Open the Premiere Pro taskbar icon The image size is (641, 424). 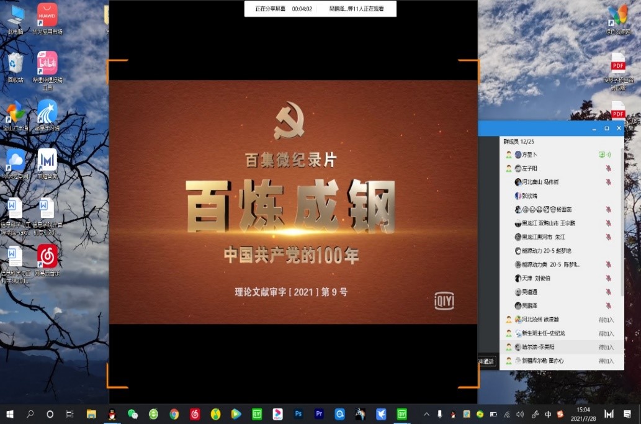(x=319, y=413)
